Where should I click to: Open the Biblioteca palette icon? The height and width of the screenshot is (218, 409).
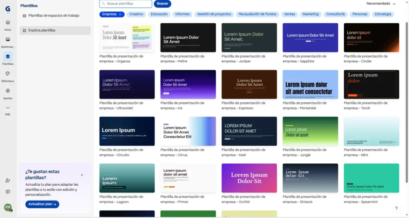pyautogui.click(x=8, y=74)
